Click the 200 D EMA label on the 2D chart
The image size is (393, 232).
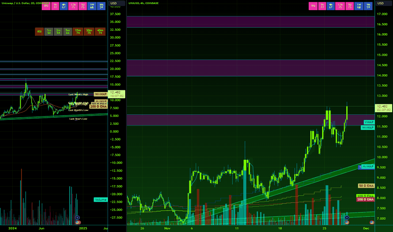pos(98,107)
